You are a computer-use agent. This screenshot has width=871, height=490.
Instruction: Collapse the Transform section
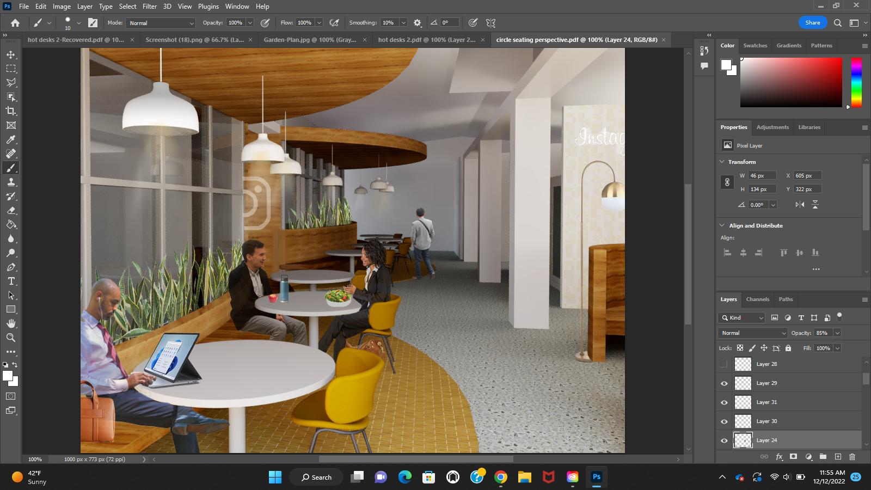tap(722, 162)
